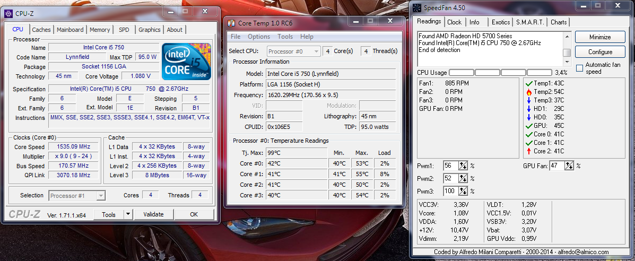Click the first CPU Usage bar in SpeedFan
Image resolution: width=635 pixels, height=261 pixels.
click(462, 73)
